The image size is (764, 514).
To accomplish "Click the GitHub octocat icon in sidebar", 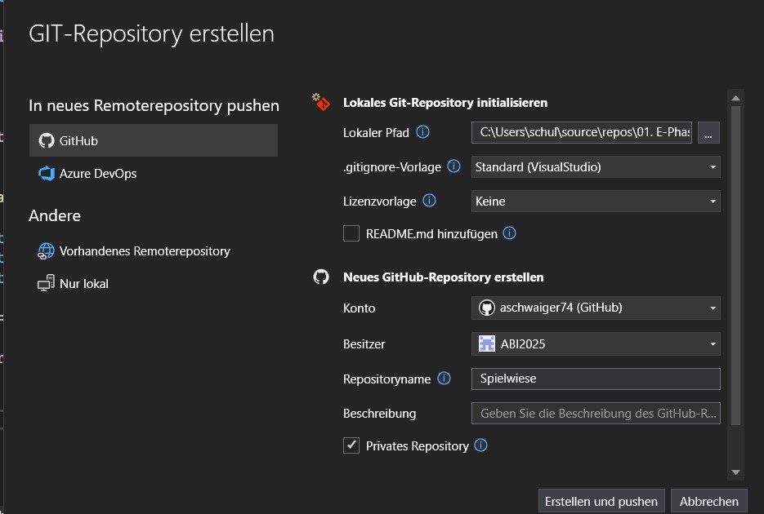I will pyautogui.click(x=47, y=140).
